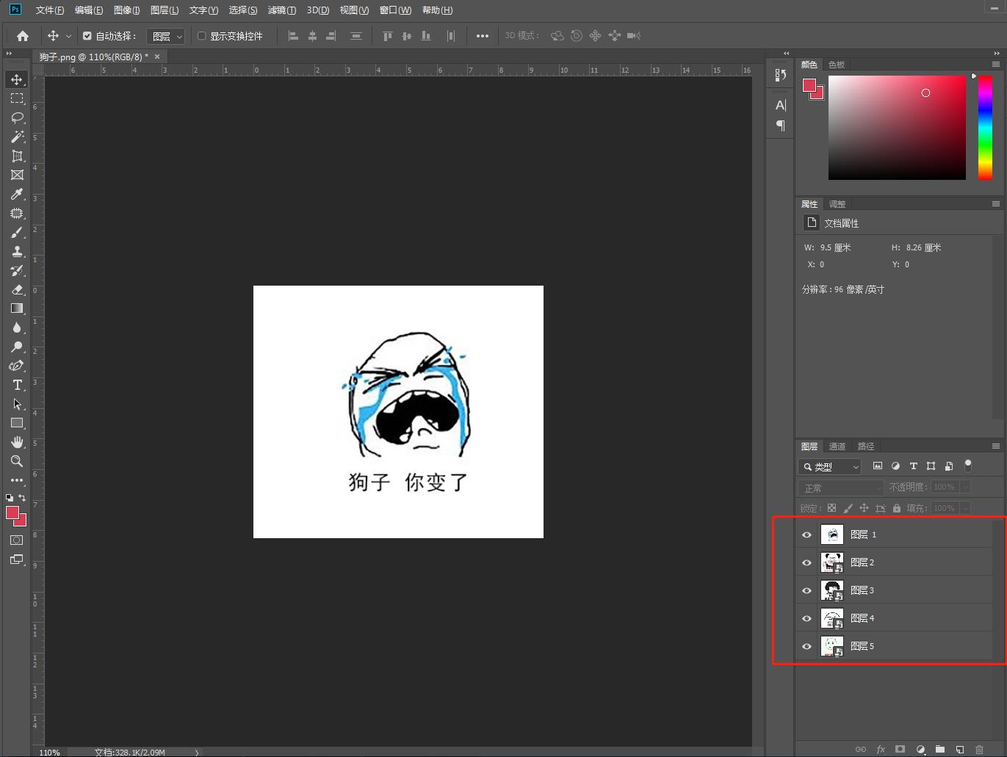Select the Zoom tool
The width and height of the screenshot is (1007, 757).
click(x=17, y=461)
